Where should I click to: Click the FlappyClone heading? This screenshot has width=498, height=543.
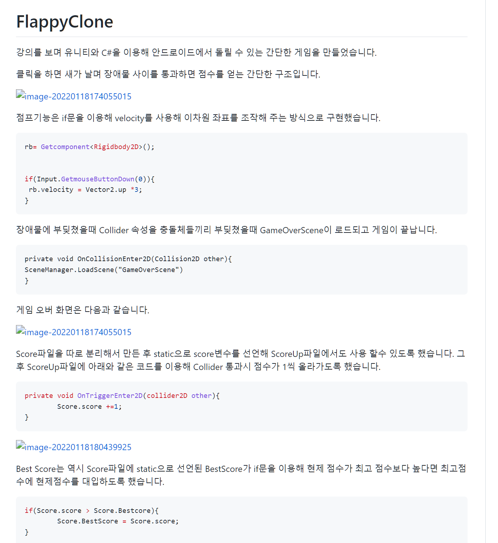(65, 22)
